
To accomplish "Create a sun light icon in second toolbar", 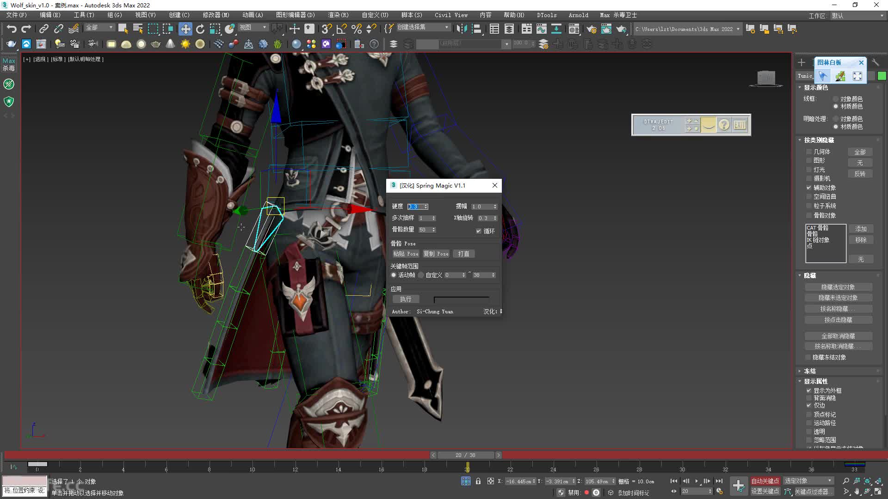I will (185, 44).
